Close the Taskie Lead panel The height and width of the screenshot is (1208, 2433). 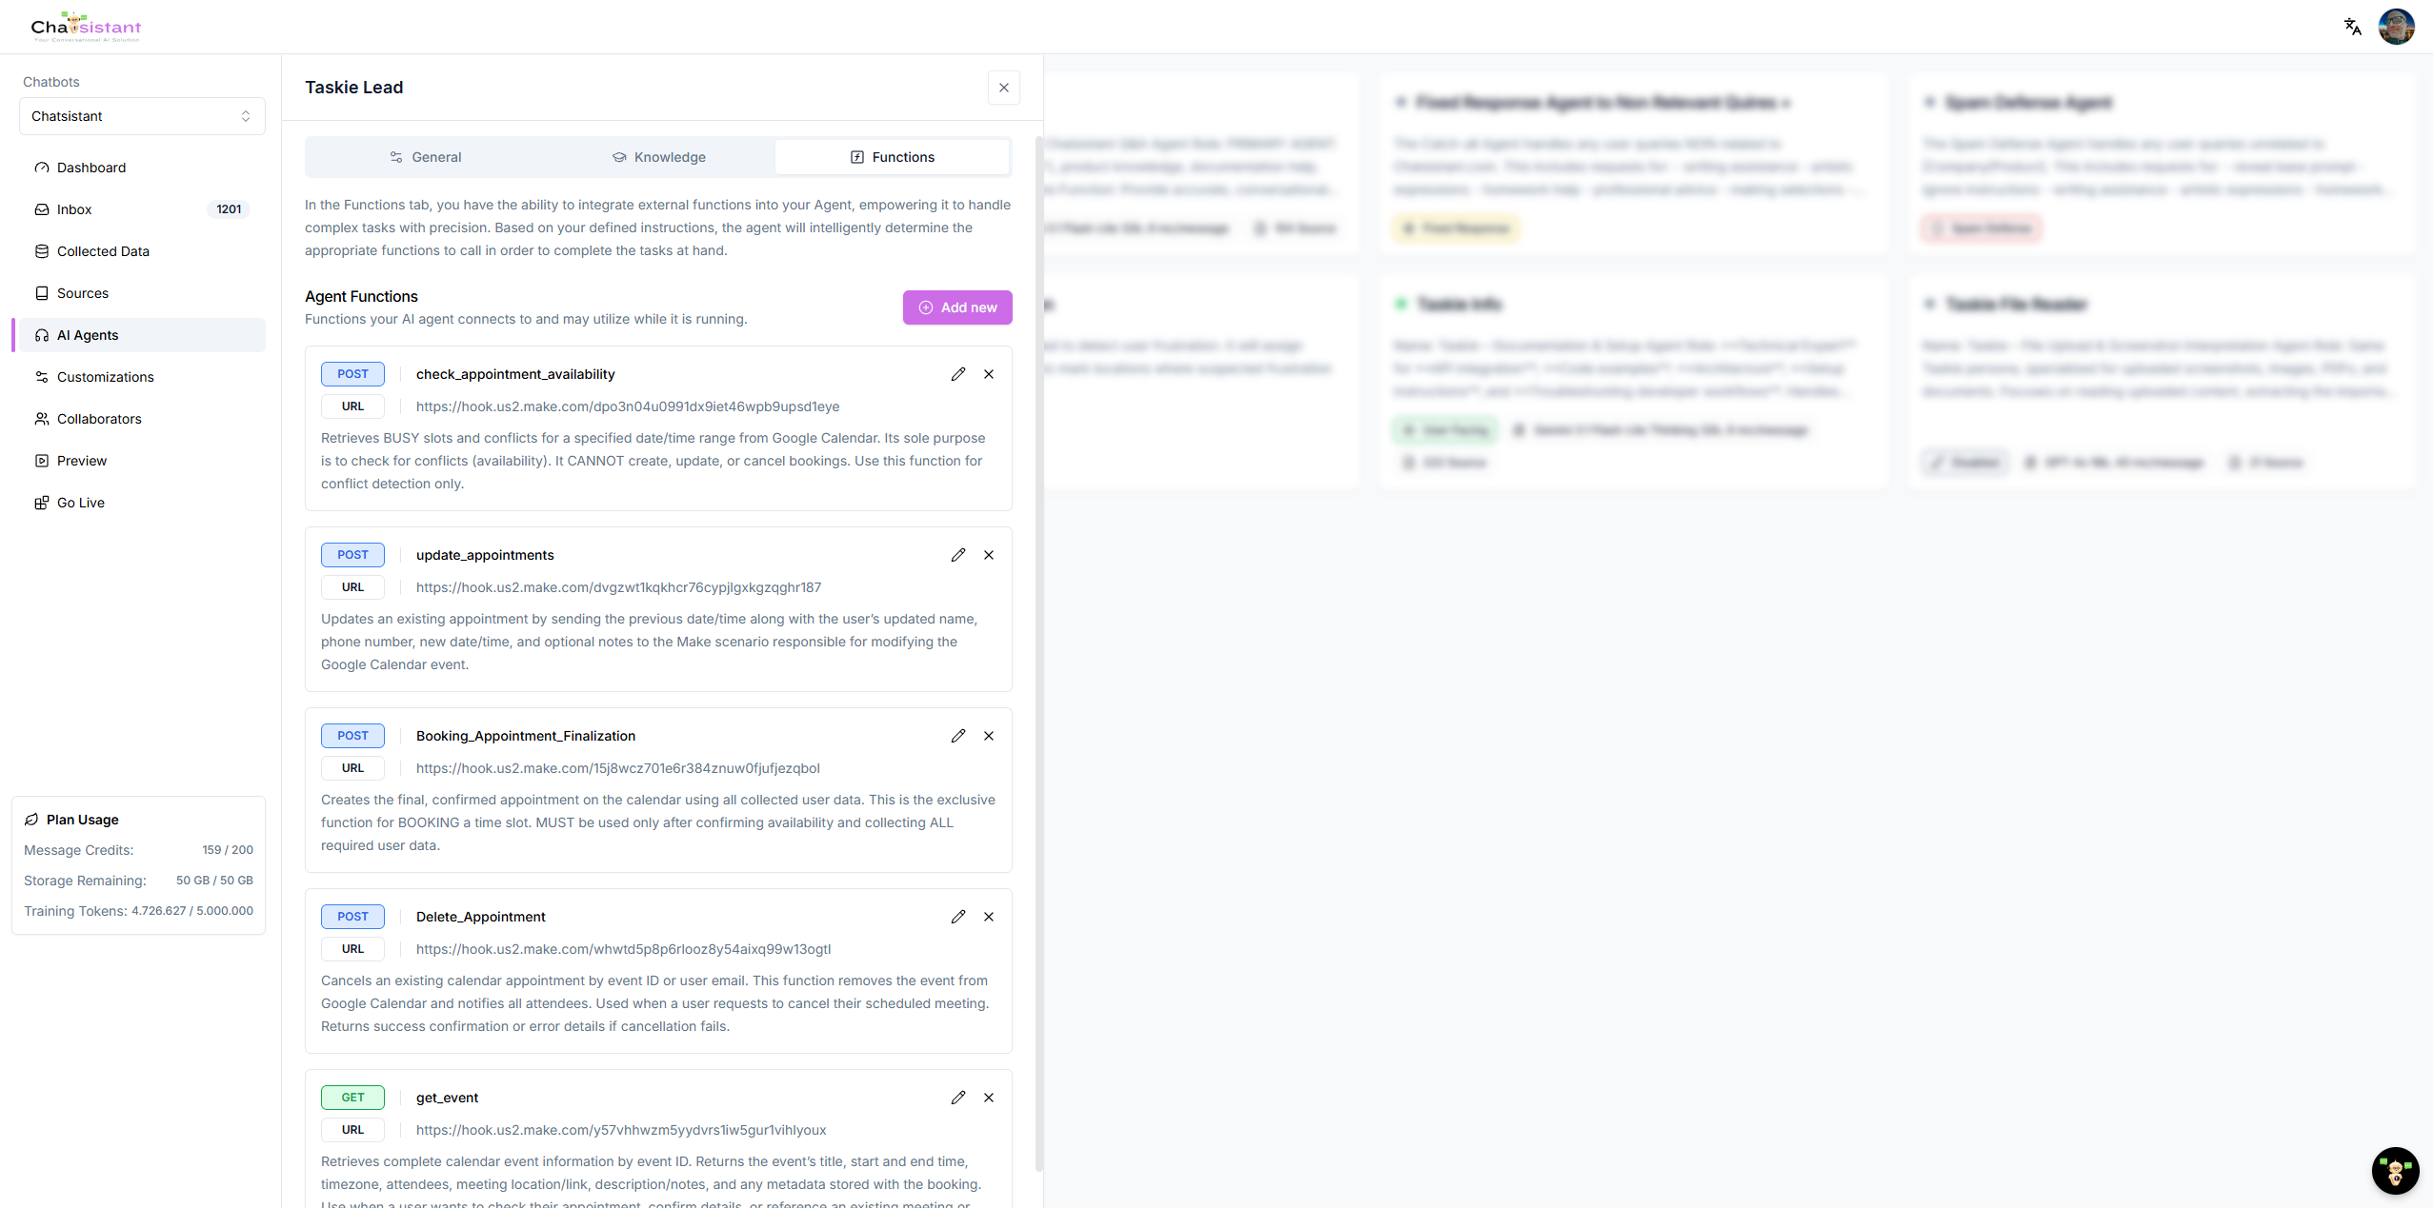coord(1004,88)
